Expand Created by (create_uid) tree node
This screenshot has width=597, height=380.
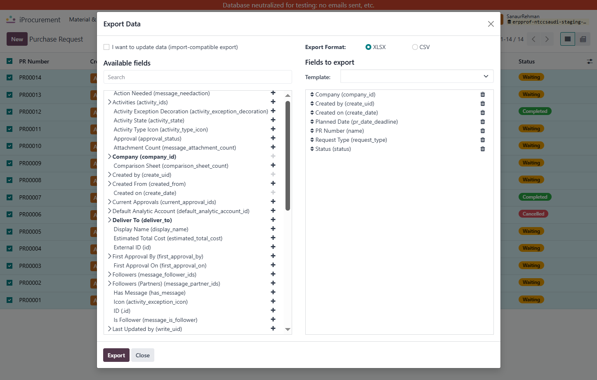[109, 175]
